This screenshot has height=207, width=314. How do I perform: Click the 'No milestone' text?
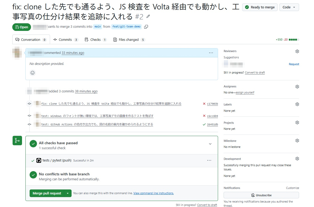point(232,147)
